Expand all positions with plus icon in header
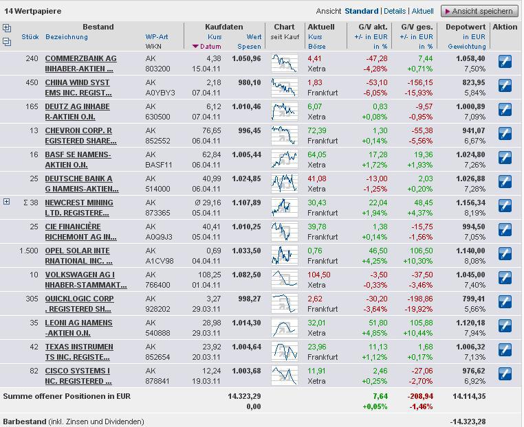Image resolution: width=524 pixels, height=427 pixels. pyautogui.click(x=7, y=28)
